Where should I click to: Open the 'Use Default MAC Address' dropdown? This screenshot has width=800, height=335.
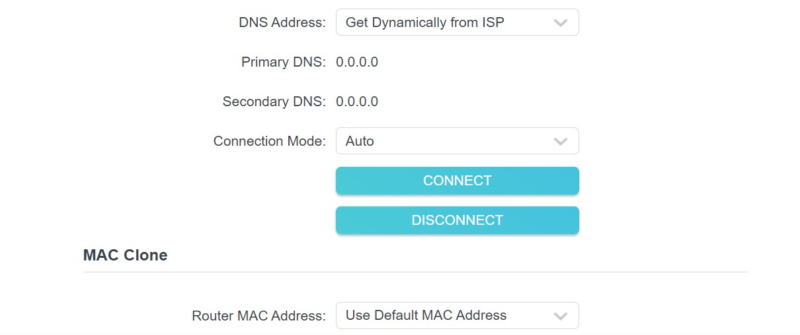tap(457, 316)
